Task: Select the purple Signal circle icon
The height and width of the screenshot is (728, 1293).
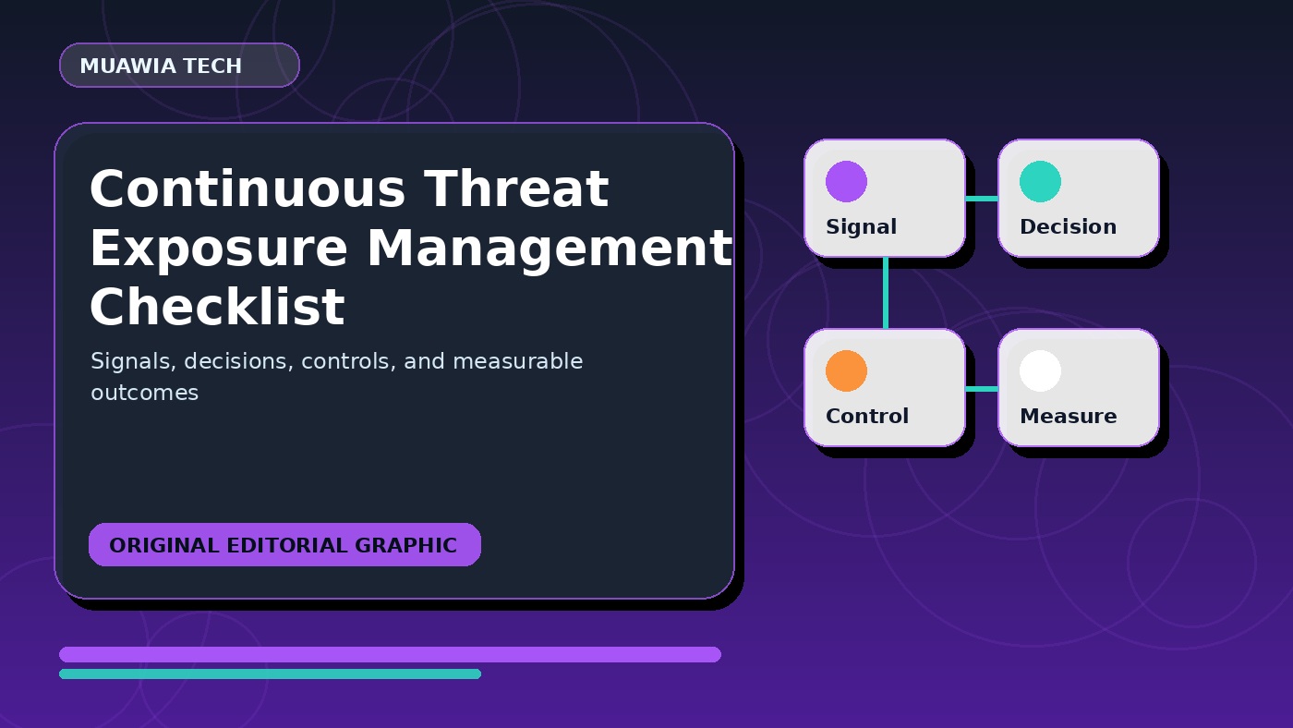Action: tap(846, 181)
